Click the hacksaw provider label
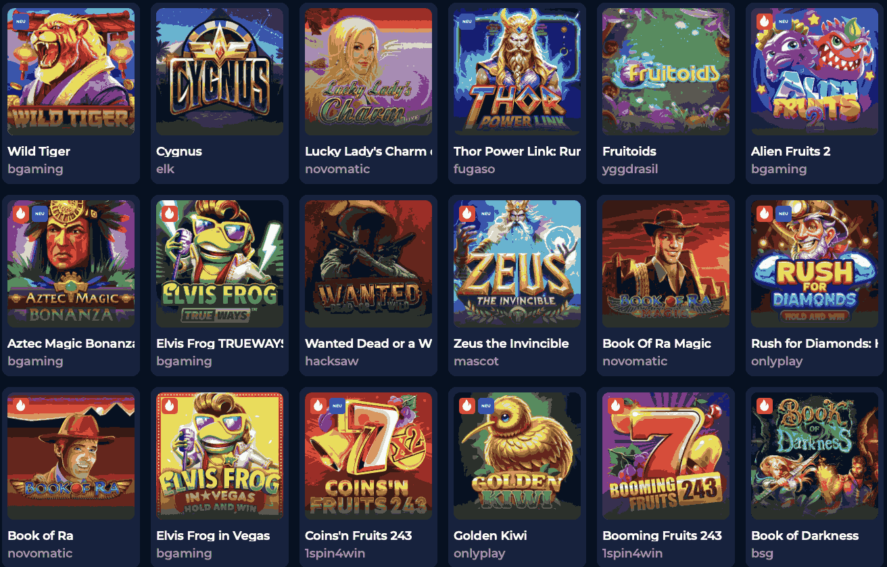The image size is (887, 567). [x=332, y=361]
